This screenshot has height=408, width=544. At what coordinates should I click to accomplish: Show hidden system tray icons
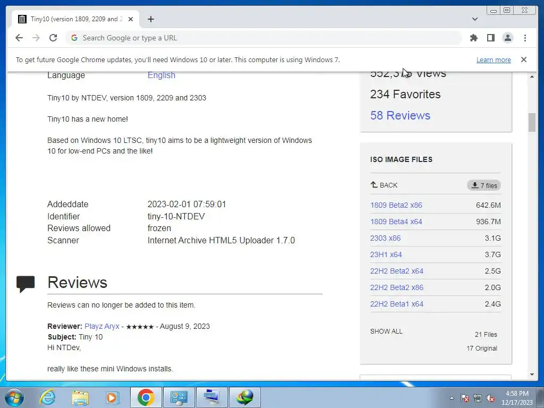pyautogui.click(x=452, y=398)
